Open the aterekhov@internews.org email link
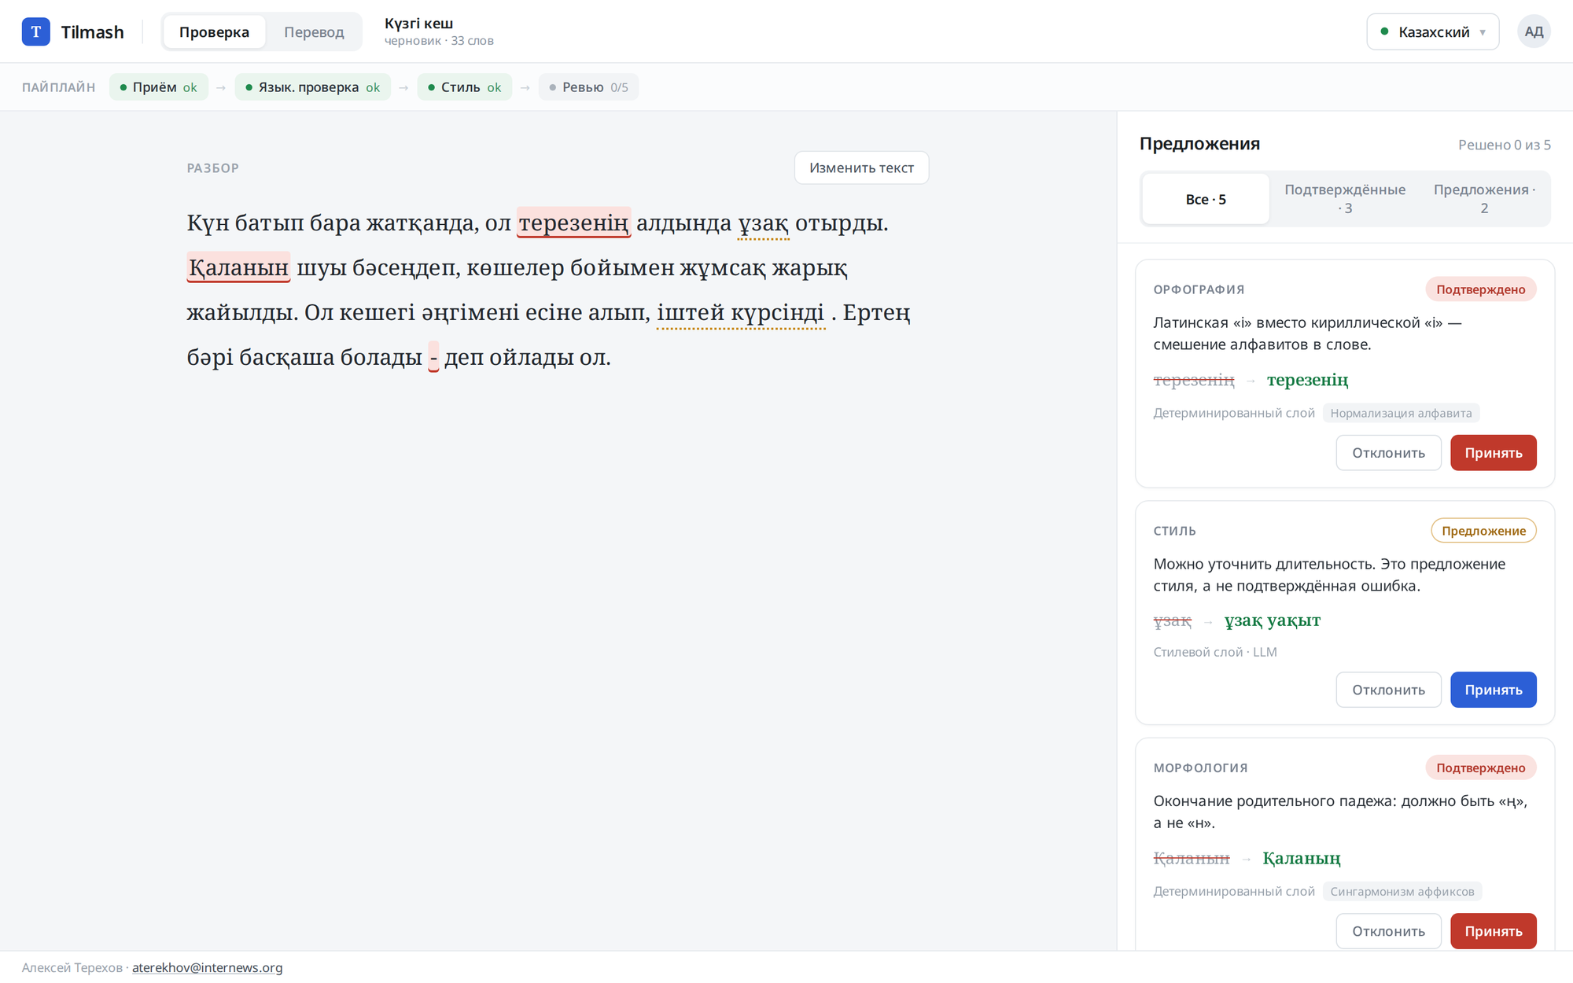The image size is (1573, 983). tap(207, 967)
